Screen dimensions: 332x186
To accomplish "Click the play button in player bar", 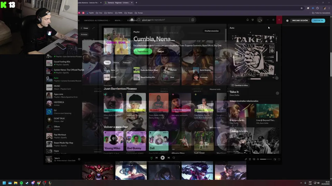I will coord(162,158).
